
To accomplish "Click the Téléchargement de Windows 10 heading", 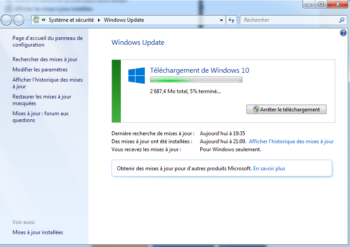I will (199, 70).
